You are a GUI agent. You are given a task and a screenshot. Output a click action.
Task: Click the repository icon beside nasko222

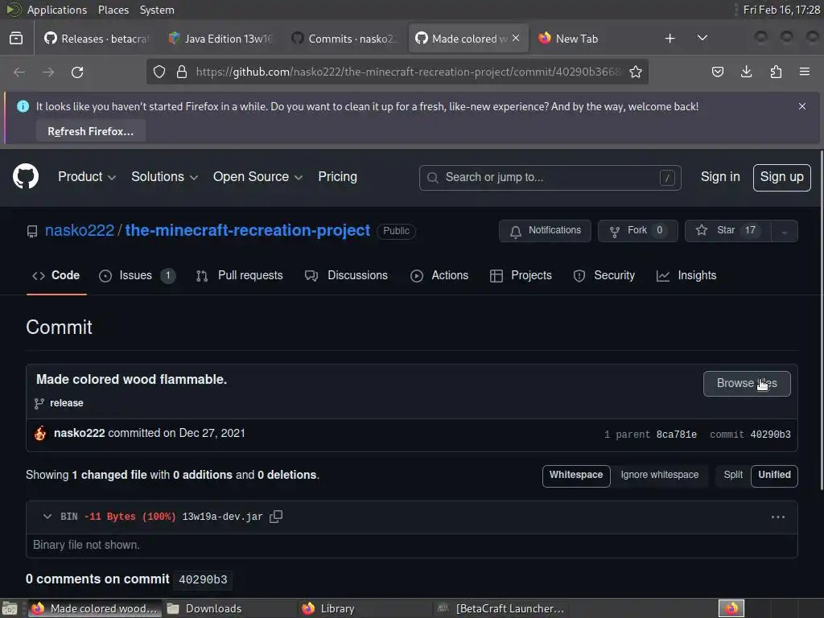pos(32,231)
